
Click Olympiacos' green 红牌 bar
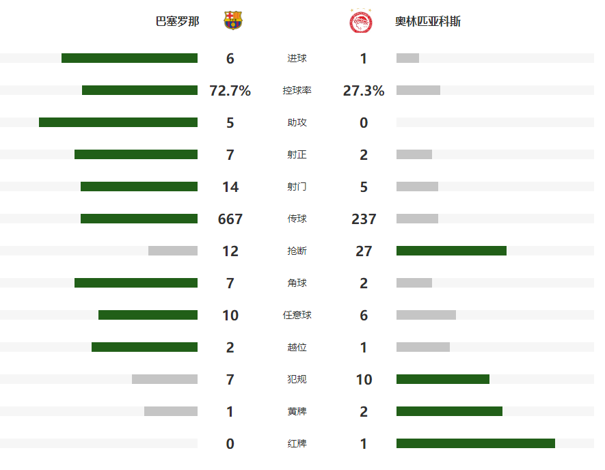[476, 443]
